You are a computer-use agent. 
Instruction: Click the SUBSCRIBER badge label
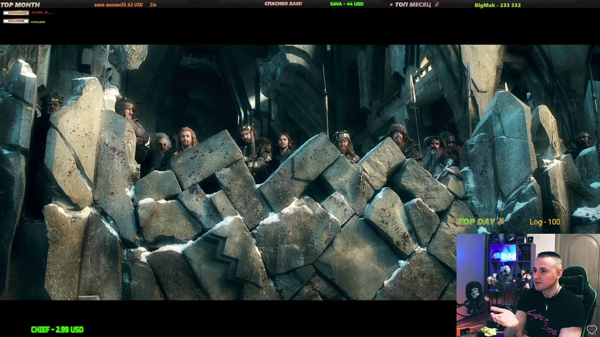(16, 13)
